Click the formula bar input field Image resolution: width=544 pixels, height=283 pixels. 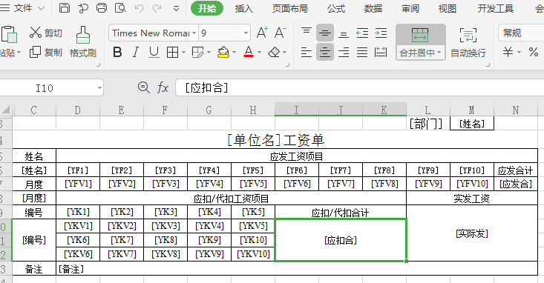coord(359,87)
